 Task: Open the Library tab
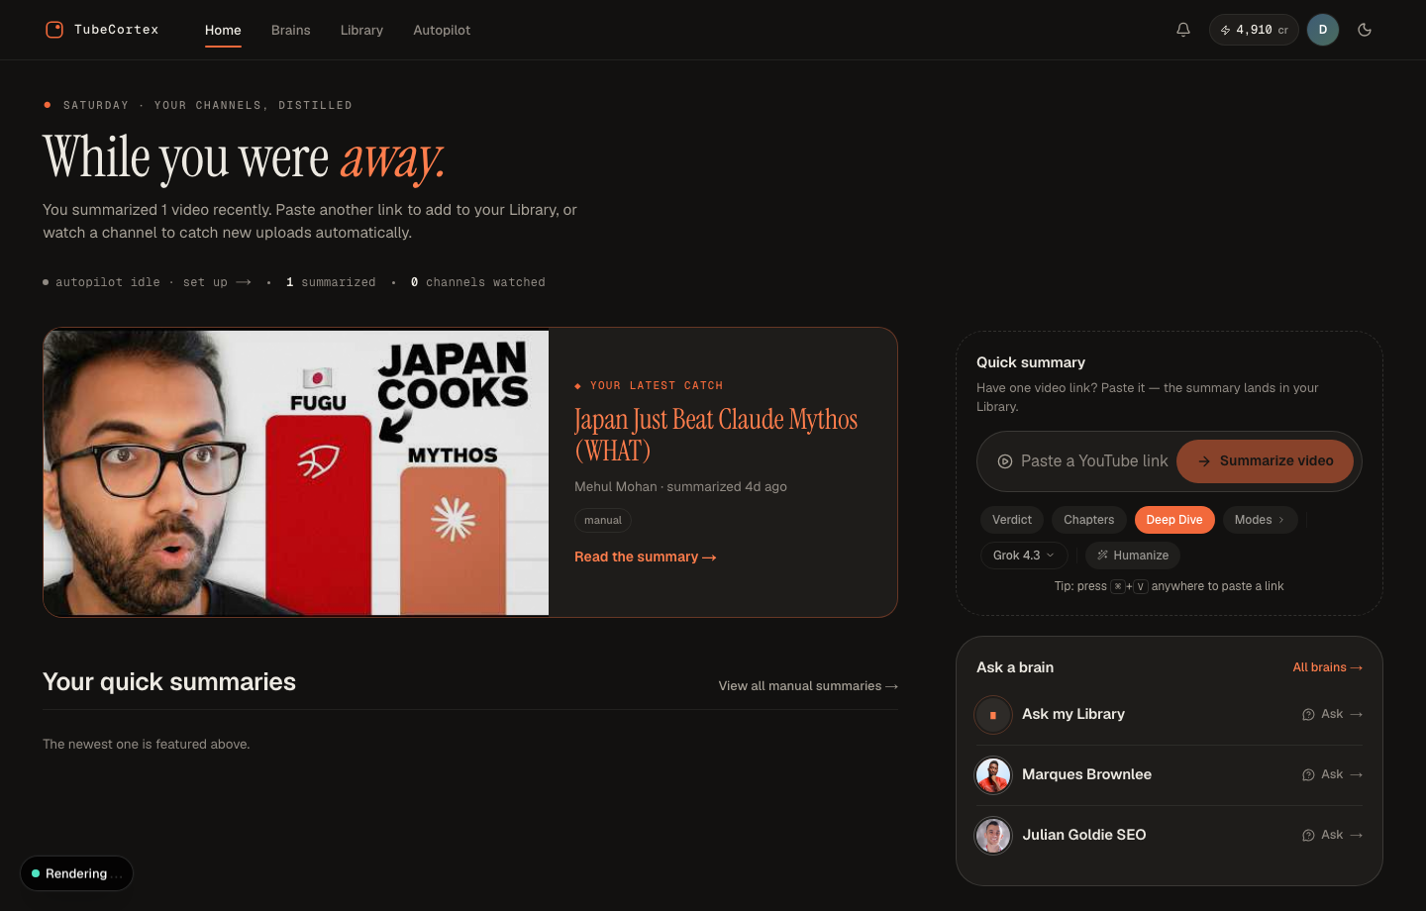tap(361, 30)
